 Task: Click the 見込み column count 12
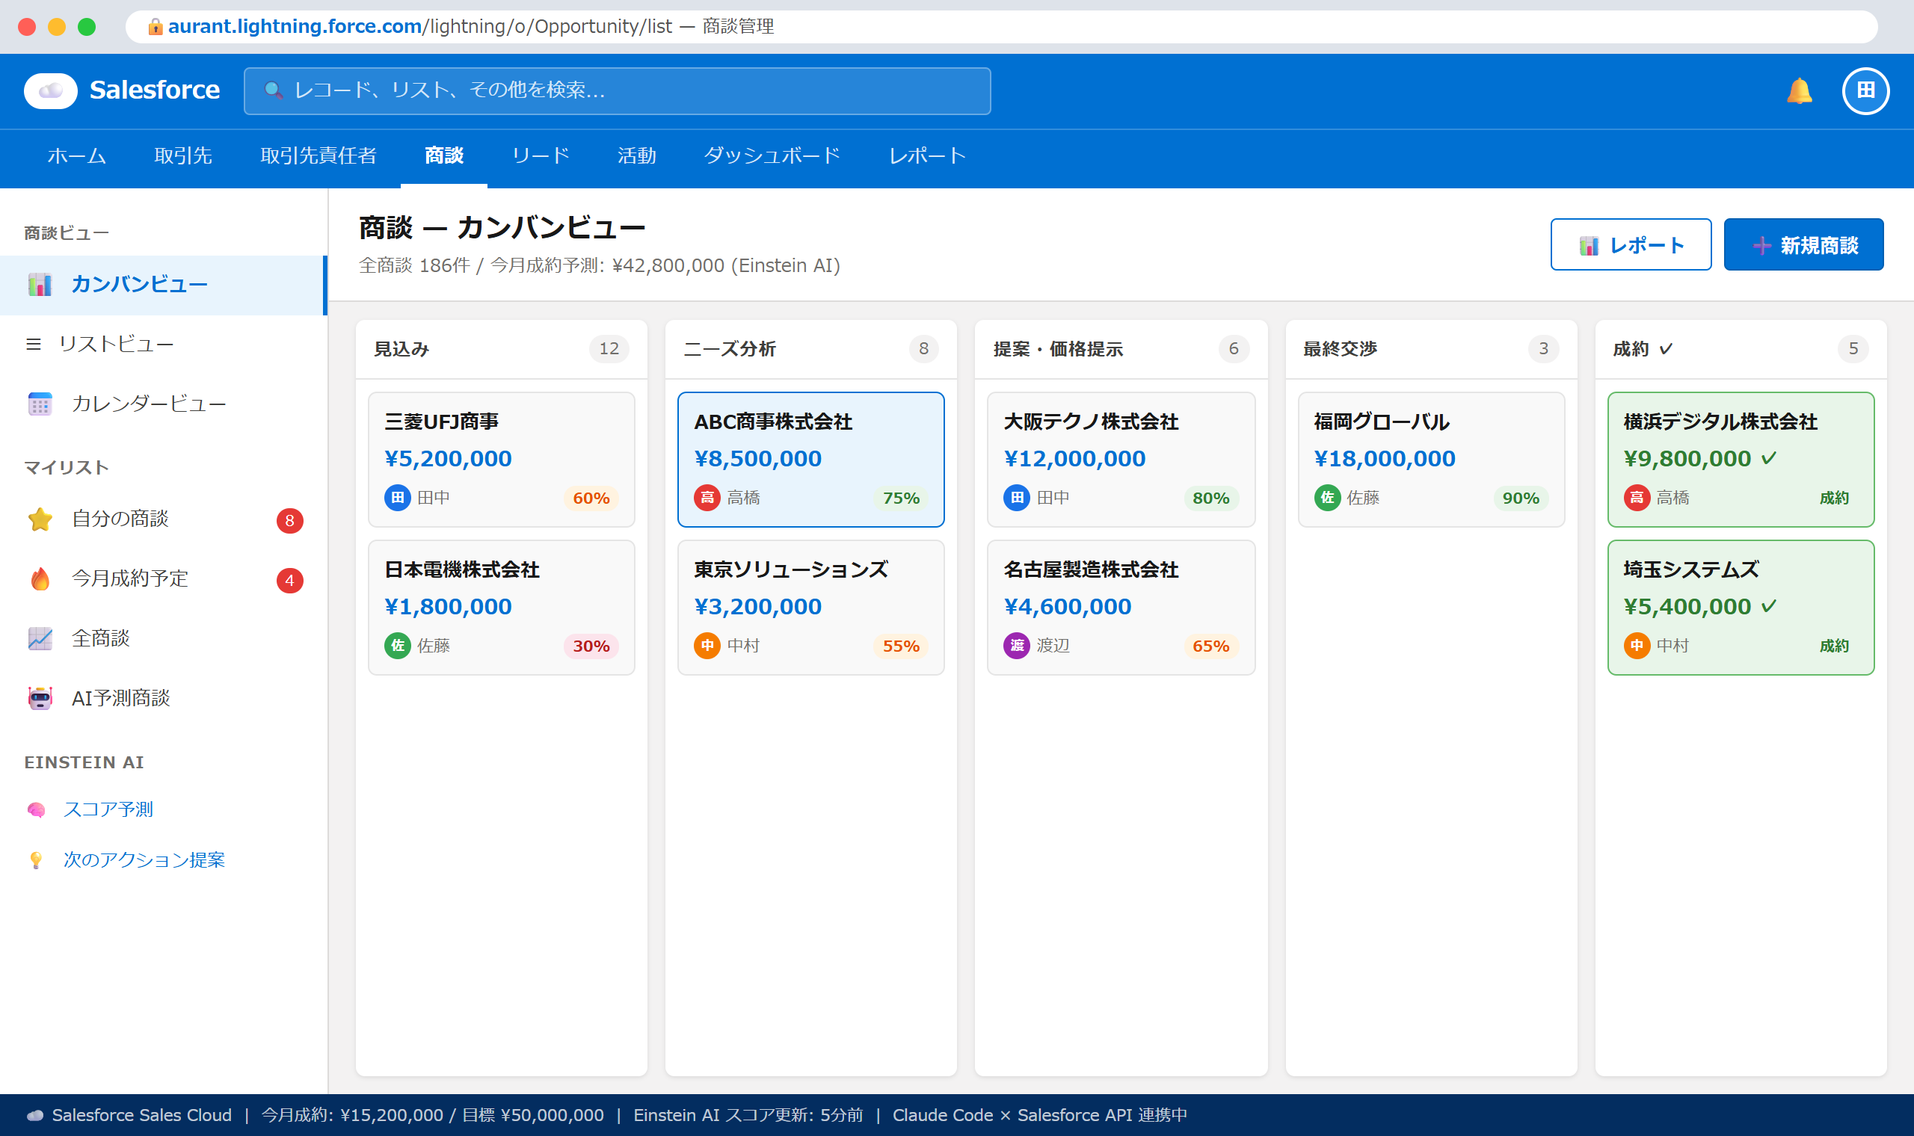(x=609, y=349)
